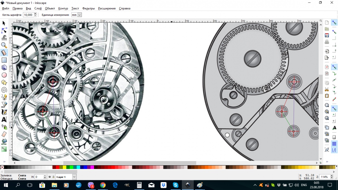Expand the Layer 1 layer selector

click(x=74, y=177)
